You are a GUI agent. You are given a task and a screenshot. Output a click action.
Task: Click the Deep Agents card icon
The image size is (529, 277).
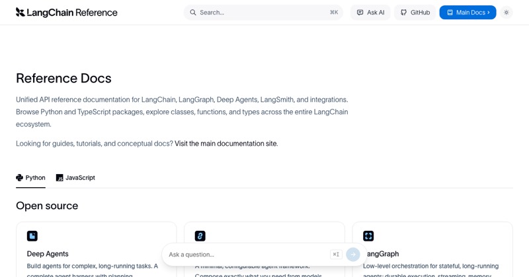point(32,236)
